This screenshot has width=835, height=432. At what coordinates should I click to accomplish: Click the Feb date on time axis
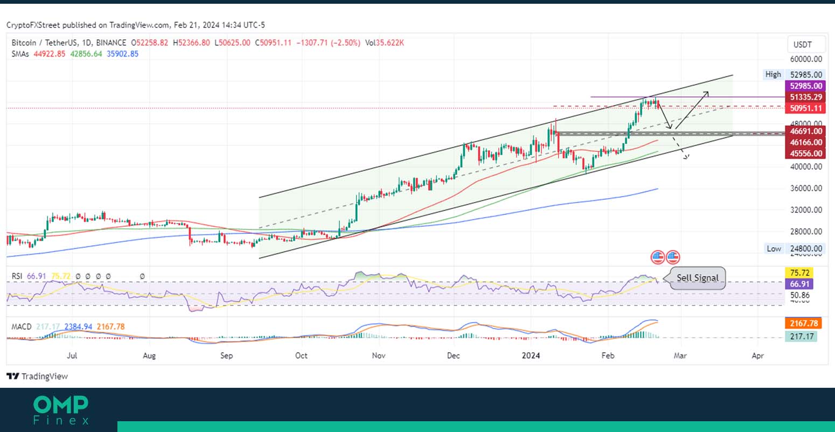pyautogui.click(x=608, y=356)
